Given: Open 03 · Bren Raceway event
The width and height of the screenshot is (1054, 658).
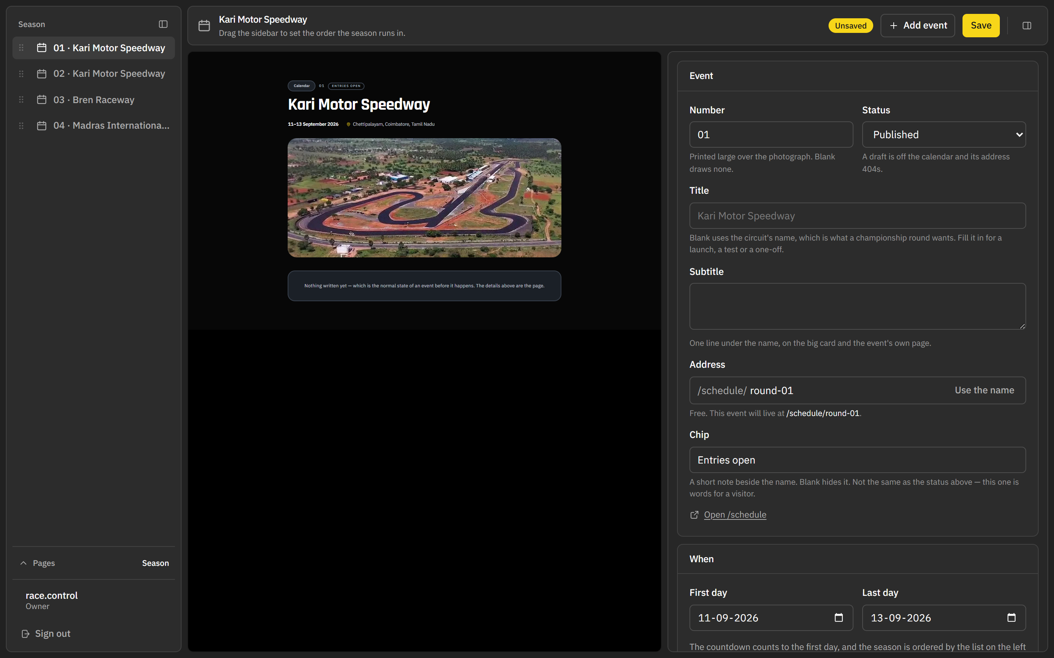Looking at the screenshot, I should coord(94,100).
